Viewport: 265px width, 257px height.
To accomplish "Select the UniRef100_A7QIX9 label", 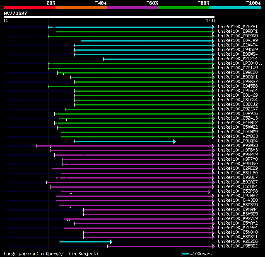I will coord(238,68).
